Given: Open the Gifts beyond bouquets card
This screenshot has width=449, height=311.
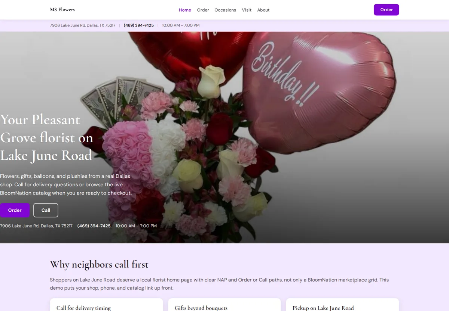Looking at the screenshot, I should point(224,305).
